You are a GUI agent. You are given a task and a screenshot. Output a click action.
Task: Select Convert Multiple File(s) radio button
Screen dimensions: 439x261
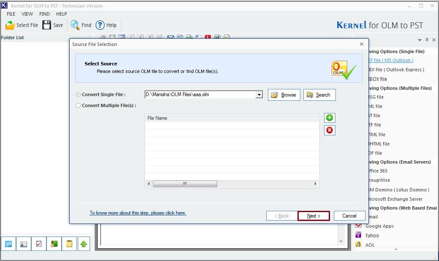78,105
